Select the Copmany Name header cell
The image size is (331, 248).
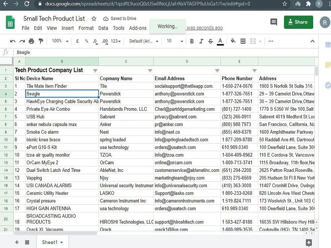tap(126, 78)
